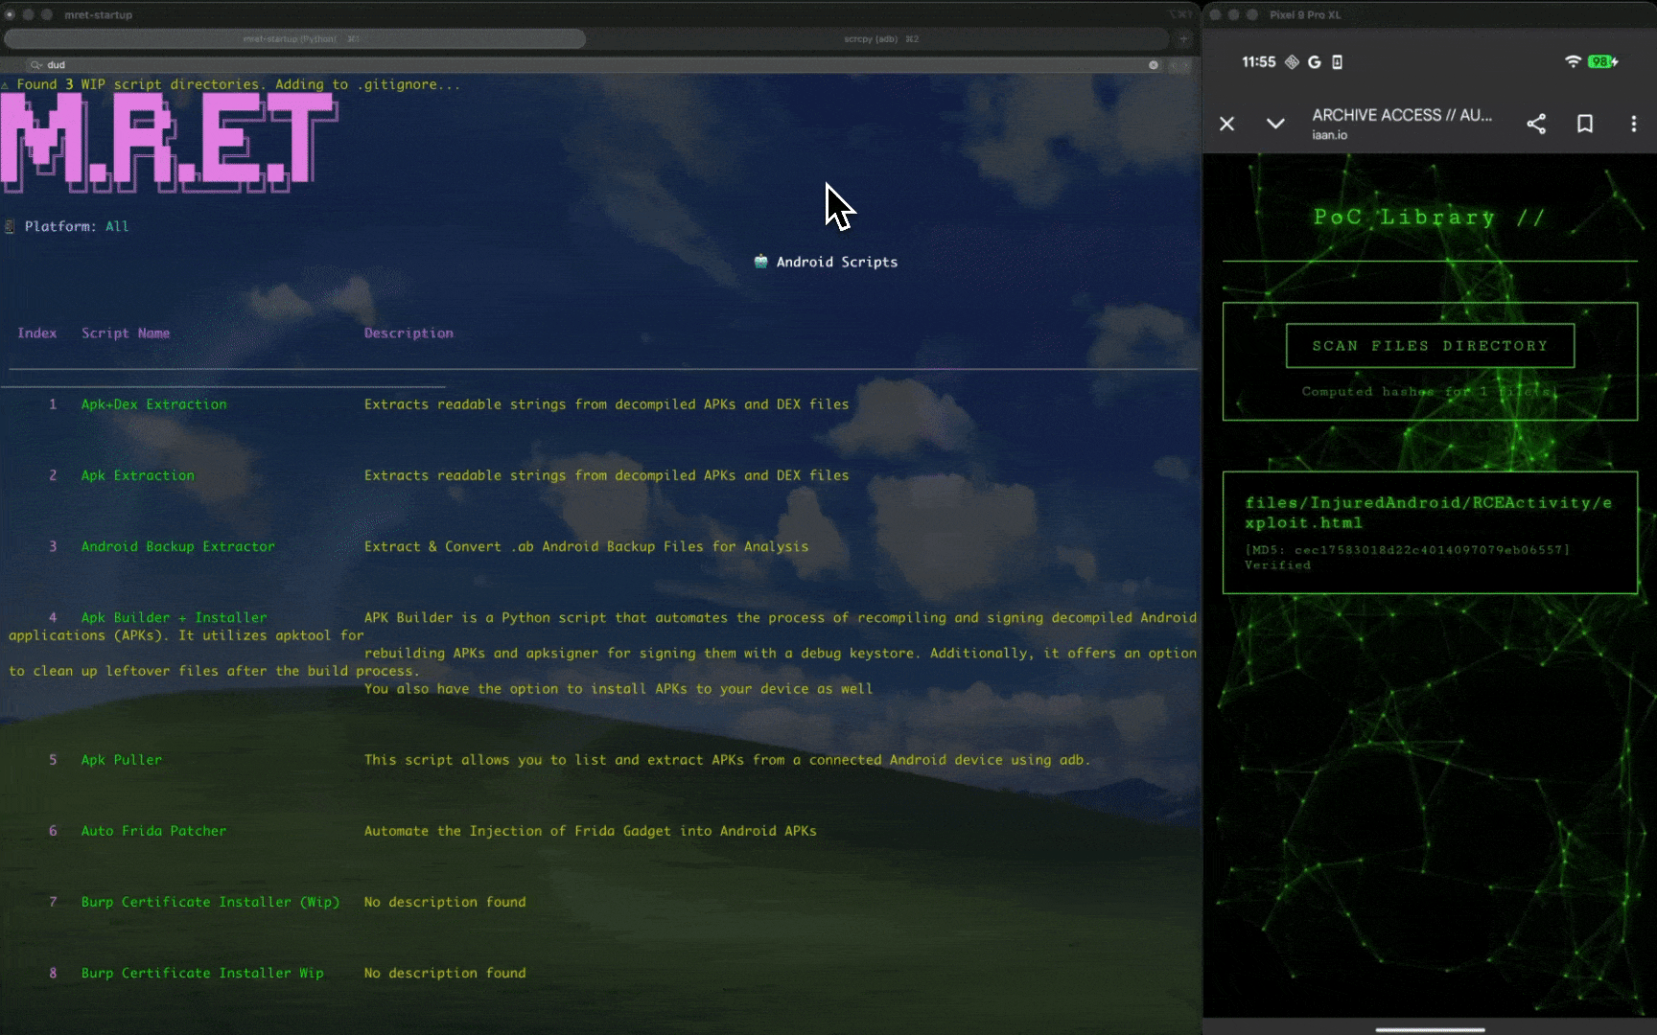Image resolution: width=1657 pixels, height=1035 pixels.
Task: Select the mret-startup (Python) tab
Action: [295, 39]
